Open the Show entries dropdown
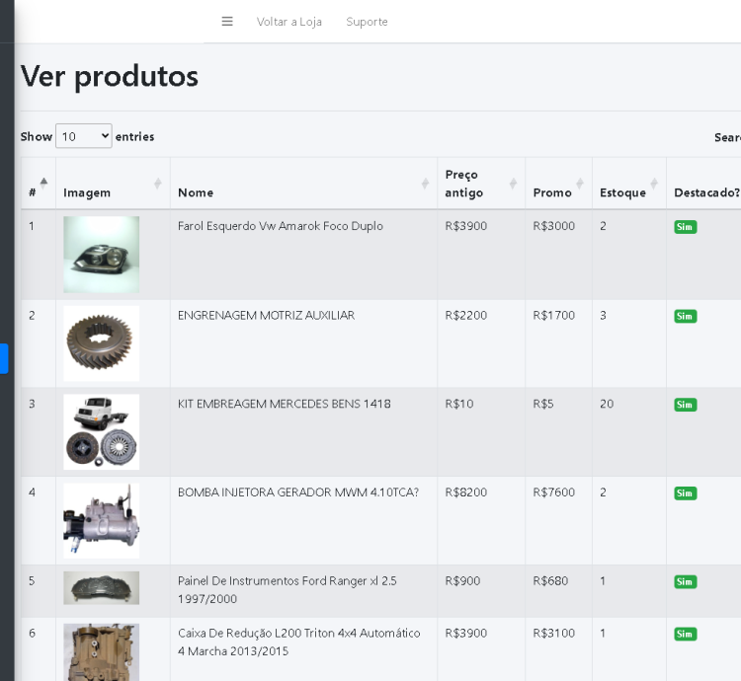Screen dimensions: 741x681 (x=84, y=136)
